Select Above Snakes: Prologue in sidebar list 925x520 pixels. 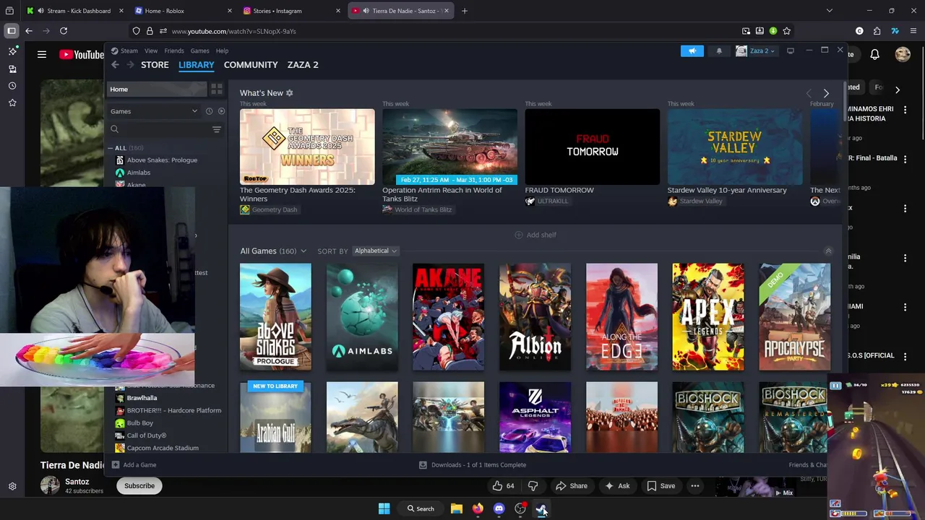point(162,160)
